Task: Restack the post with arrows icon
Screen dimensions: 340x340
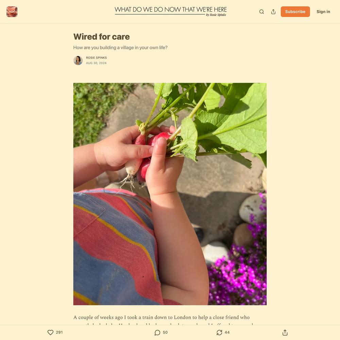Action: coord(219,333)
